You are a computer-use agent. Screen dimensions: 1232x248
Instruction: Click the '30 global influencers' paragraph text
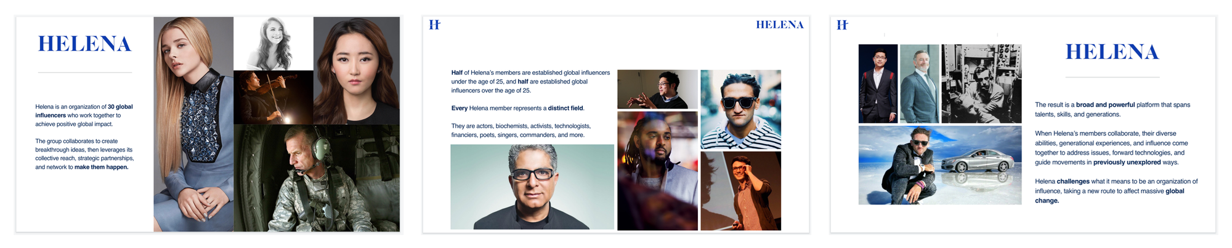84,115
